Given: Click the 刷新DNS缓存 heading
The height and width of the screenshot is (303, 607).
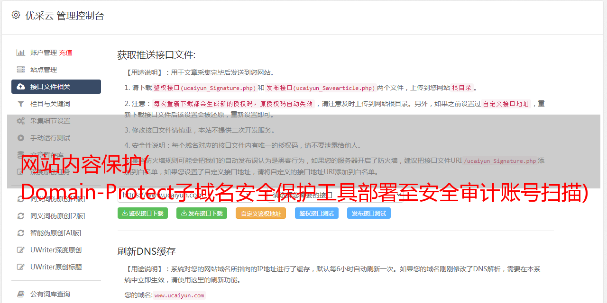Looking at the screenshot, I should click(147, 251).
